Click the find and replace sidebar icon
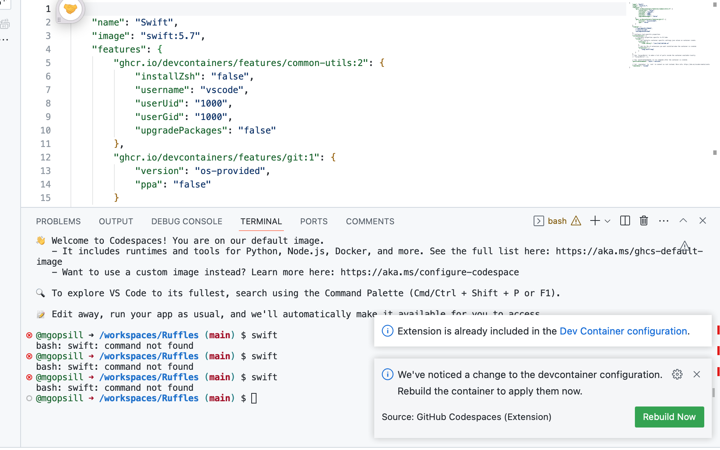The width and height of the screenshot is (720, 450). (5, 24)
